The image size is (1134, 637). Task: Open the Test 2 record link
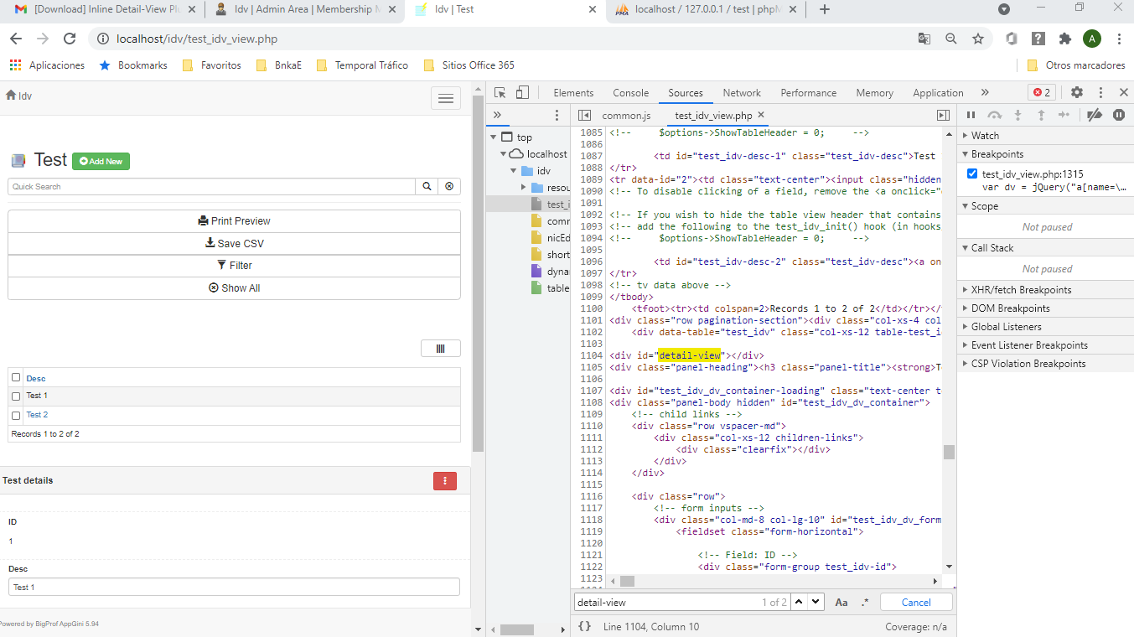click(x=37, y=415)
